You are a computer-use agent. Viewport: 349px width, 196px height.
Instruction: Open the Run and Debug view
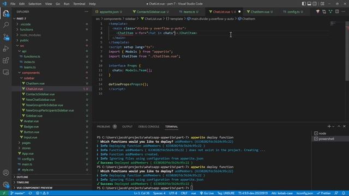point(6,48)
